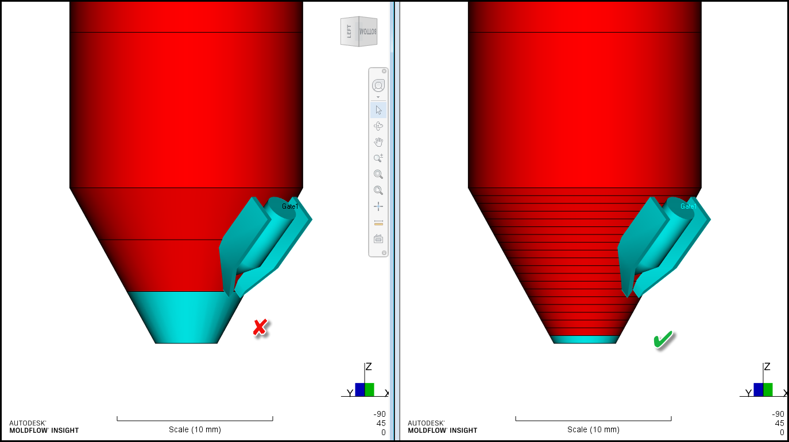
Task: Expand the navigation wheel dropdown arrow
Action: [378, 97]
